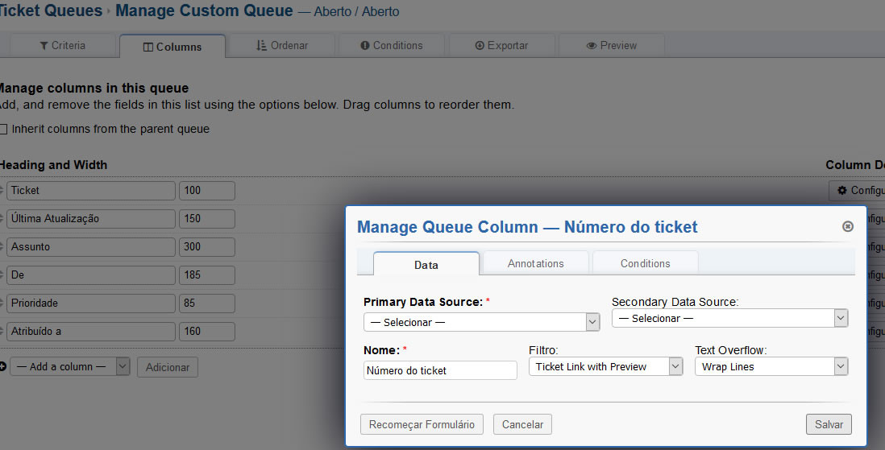Click the gear Config button for Ticket
Screen dimensions: 885x450
(858, 191)
